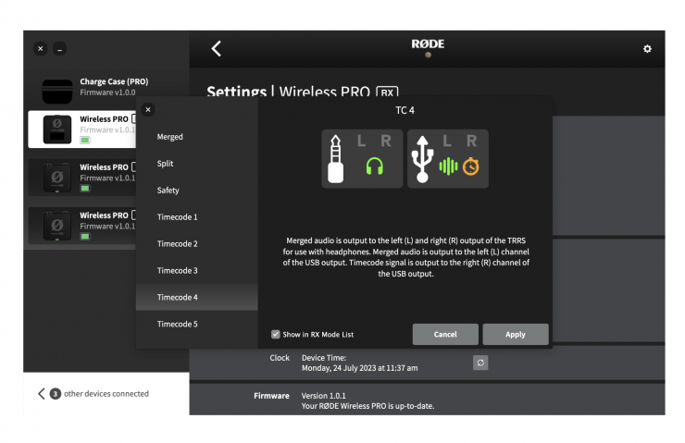685x443 pixels.
Task: Click the USB output timecode diagram
Action: 448,159
